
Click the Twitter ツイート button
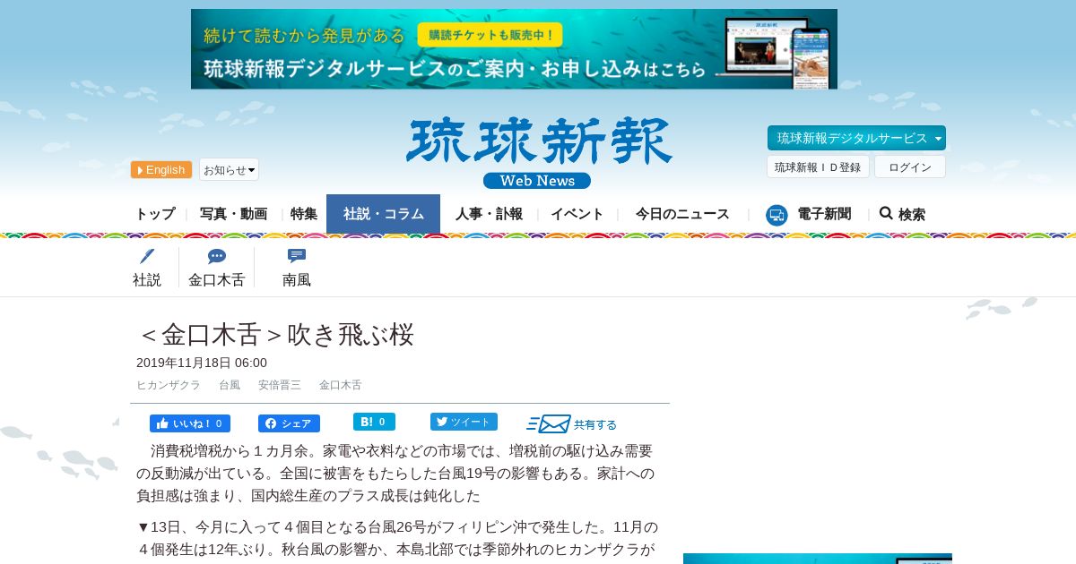(464, 422)
